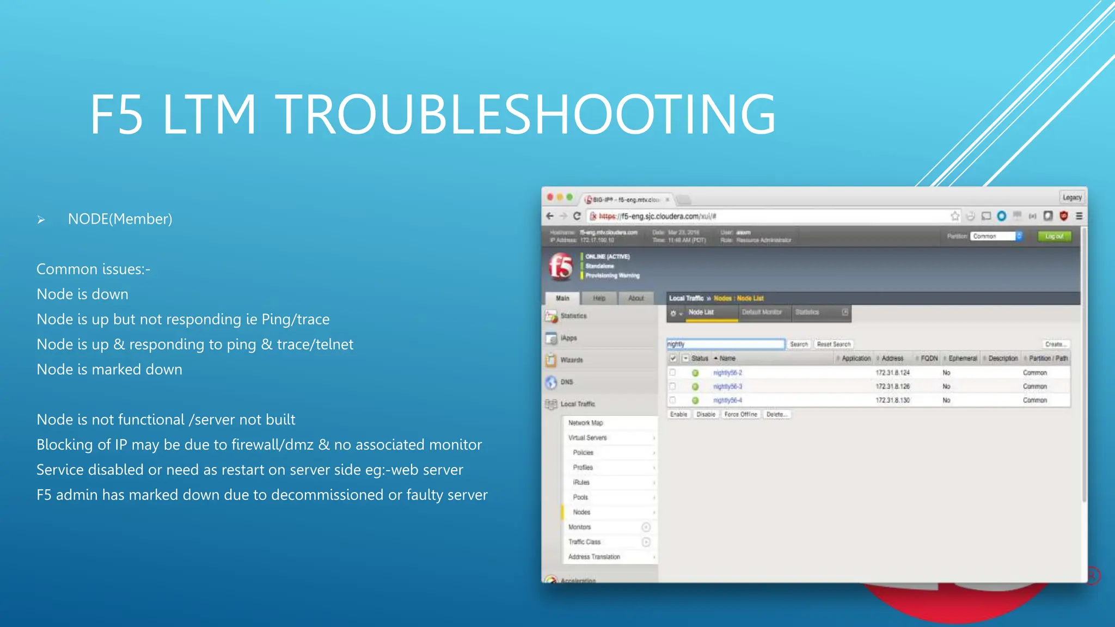This screenshot has width=1115, height=627.
Task: Click the Enable button
Action: (678, 414)
